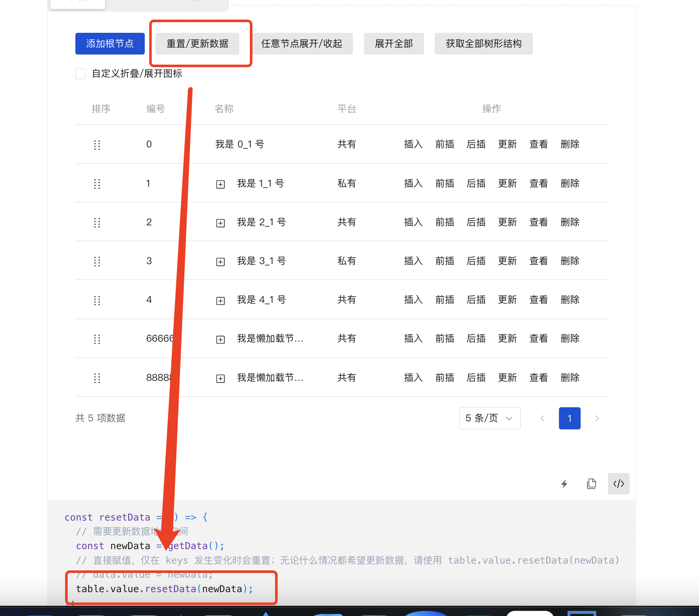Toggle the </> code view icon

point(618,484)
